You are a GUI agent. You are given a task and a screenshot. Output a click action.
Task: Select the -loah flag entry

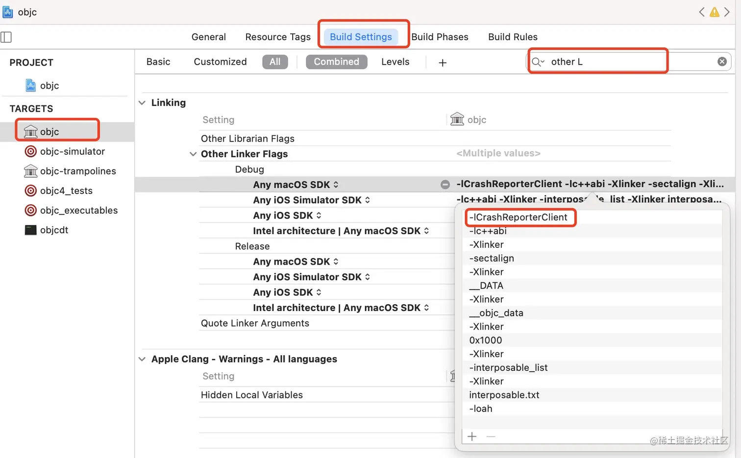tap(592, 409)
